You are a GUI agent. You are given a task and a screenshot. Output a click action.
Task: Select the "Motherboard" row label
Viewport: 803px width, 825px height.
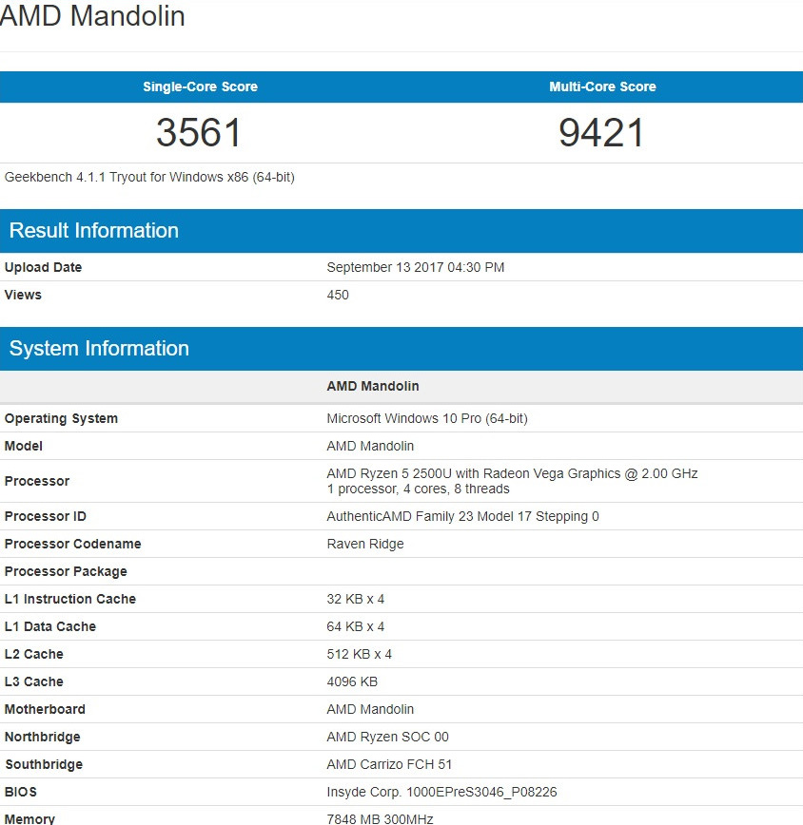tap(45, 709)
